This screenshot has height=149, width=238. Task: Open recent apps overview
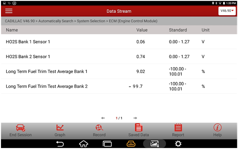(x=107, y=144)
